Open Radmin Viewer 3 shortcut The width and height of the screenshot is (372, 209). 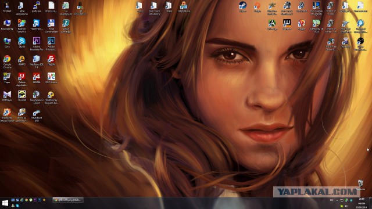coord(22,26)
